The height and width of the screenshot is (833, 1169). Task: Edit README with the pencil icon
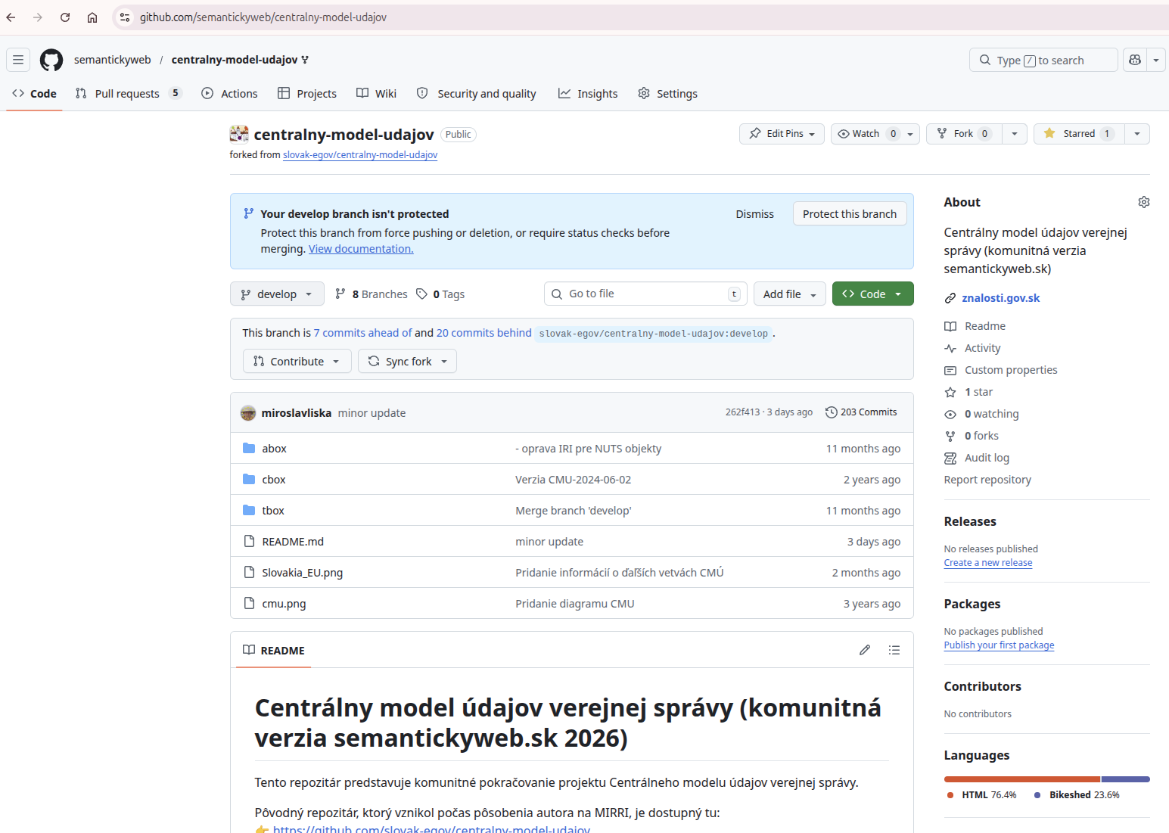pyautogui.click(x=865, y=650)
